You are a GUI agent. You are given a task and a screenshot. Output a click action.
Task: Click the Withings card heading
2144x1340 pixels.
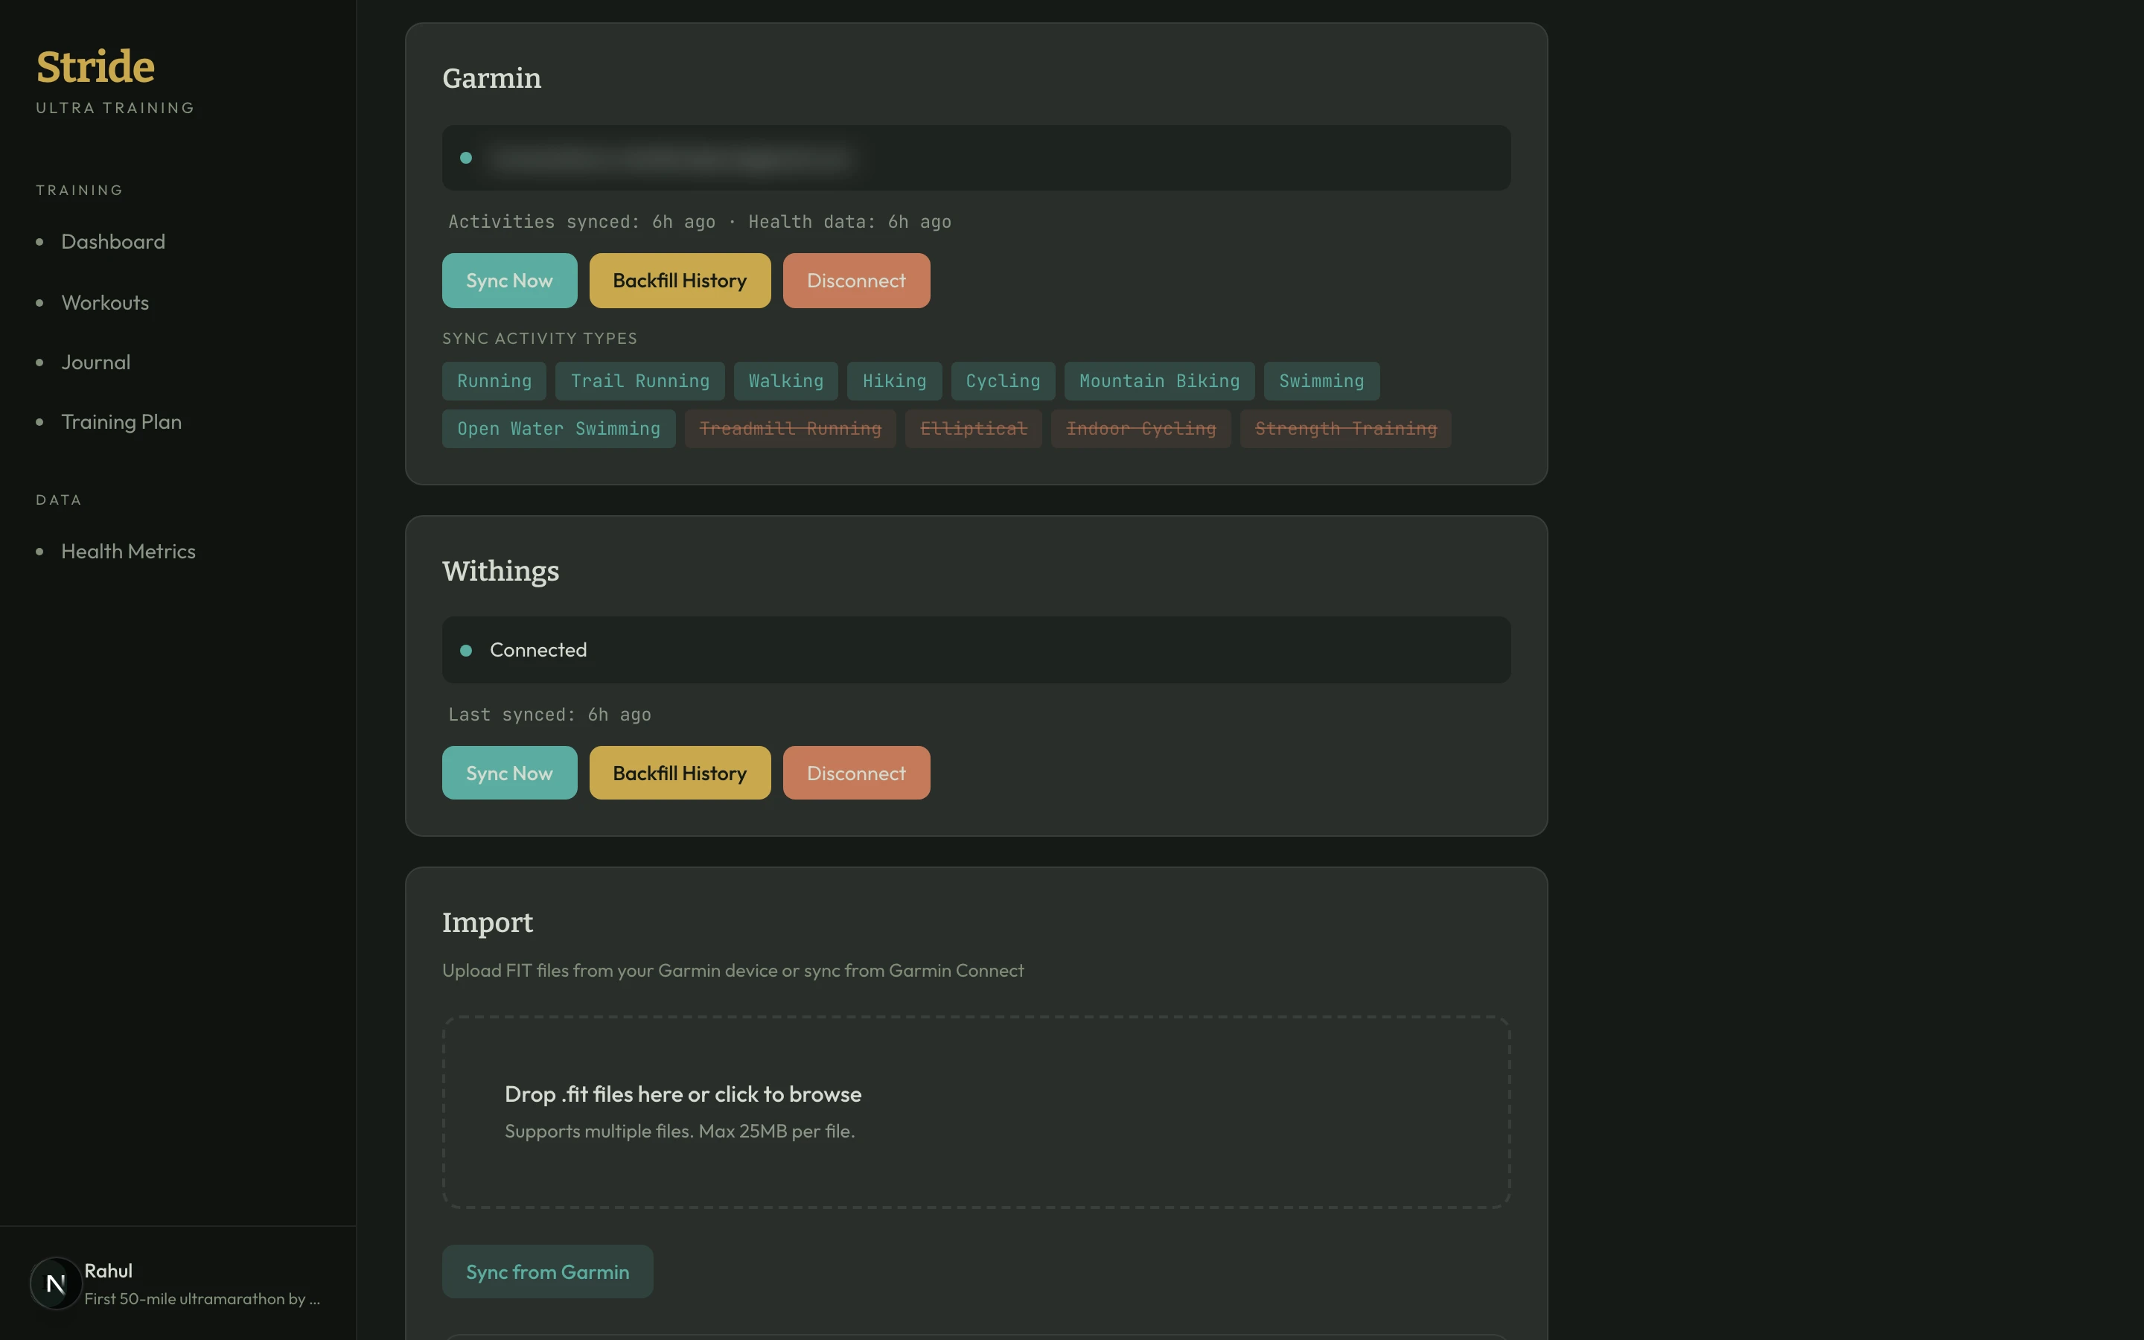(x=500, y=572)
